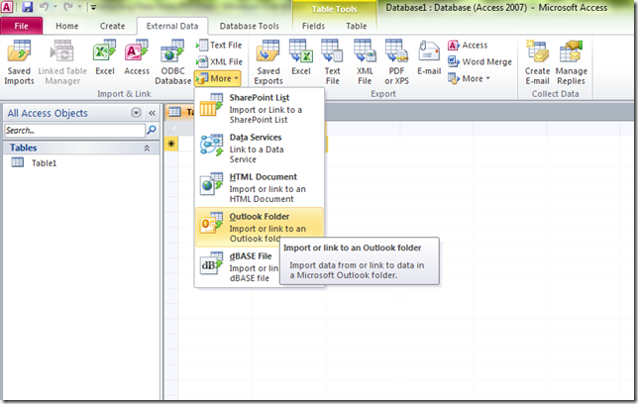
Task: Open the Redo history dropdown arrow
Action: click(79, 7)
